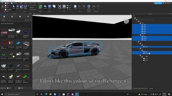The image size is (172, 96).
Task: Open Toolbox Inventory tab (grid icon)
Action: 12,17
